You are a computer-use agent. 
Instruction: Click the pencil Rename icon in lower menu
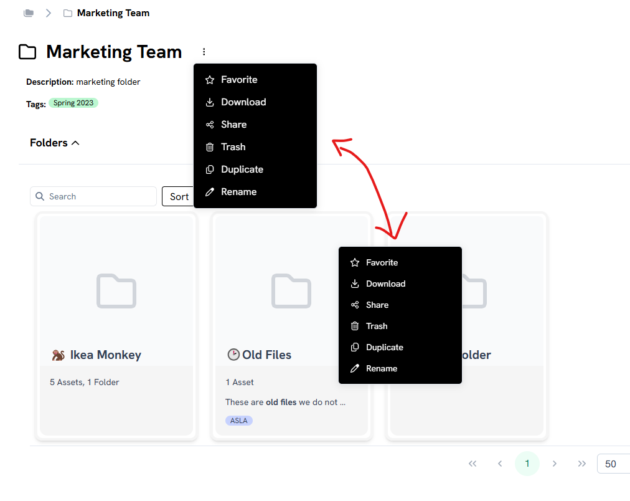pyautogui.click(x=355, y=368)
